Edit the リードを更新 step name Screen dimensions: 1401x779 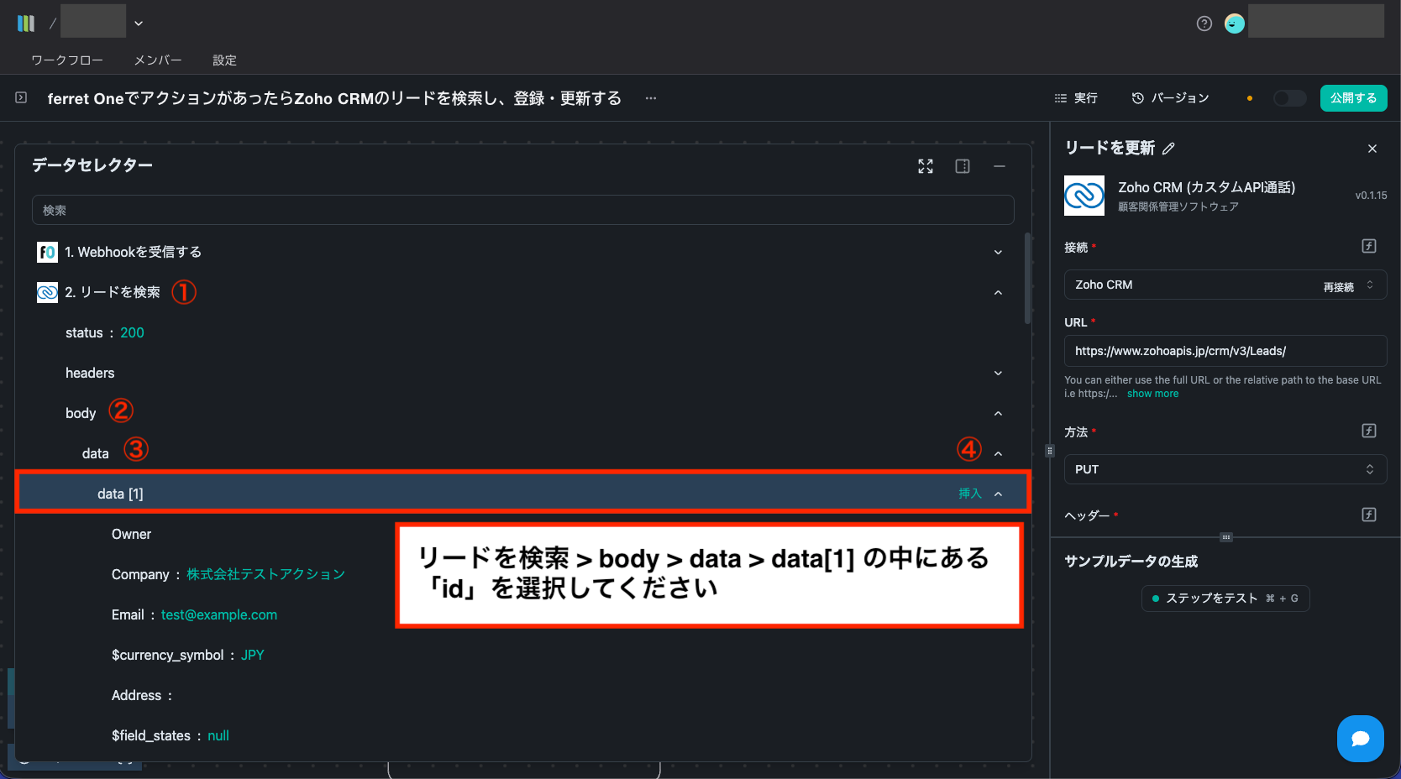click(x=1168, y=149)
